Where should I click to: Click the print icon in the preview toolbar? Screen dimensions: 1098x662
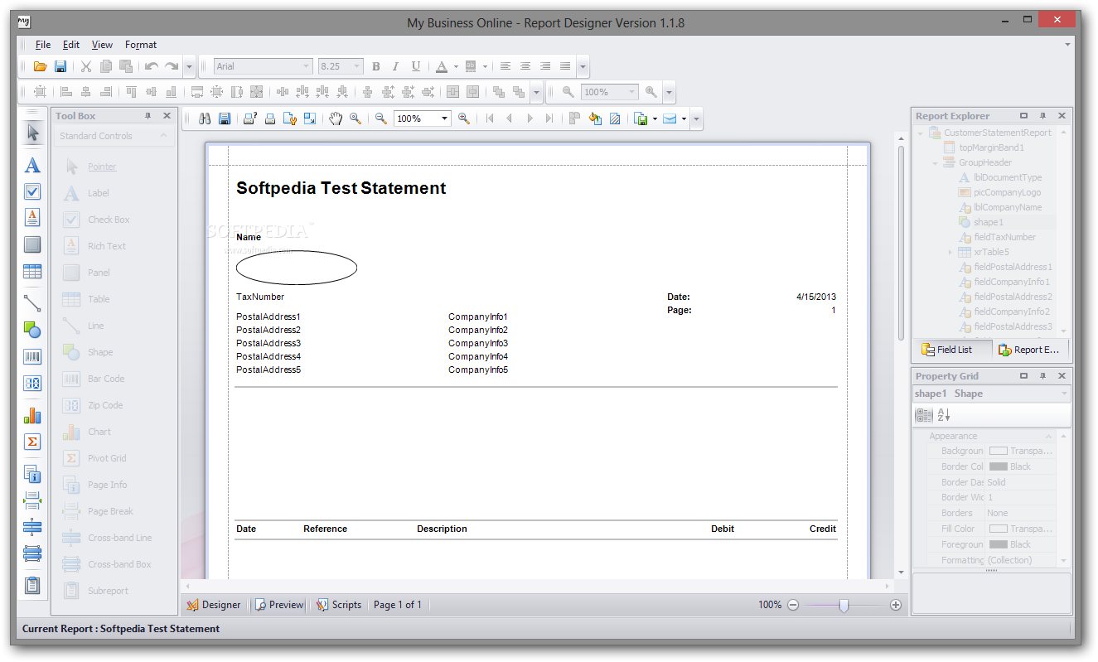tap(270, 118)
